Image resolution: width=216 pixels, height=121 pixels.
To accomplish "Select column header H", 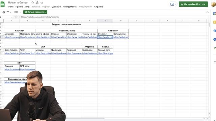I will 121,21.
